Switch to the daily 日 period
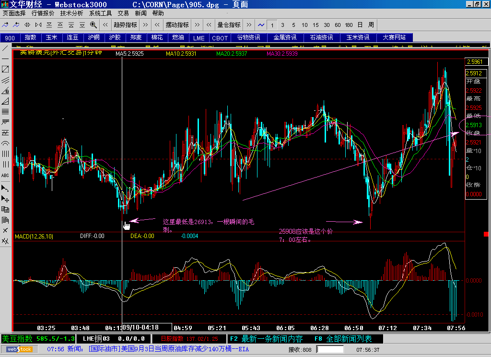This screenshot has width=491, height=357. (x=360, y=25)
